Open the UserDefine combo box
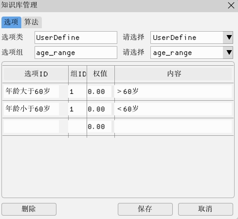The height and width of the screenshot is (219, 238). (x=192, y=37)
